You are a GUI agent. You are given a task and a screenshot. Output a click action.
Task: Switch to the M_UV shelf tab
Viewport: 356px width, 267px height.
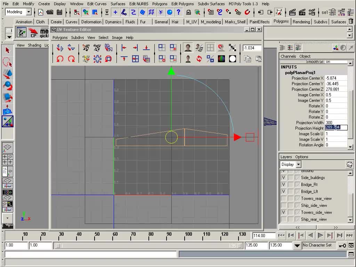pos(192,22)
